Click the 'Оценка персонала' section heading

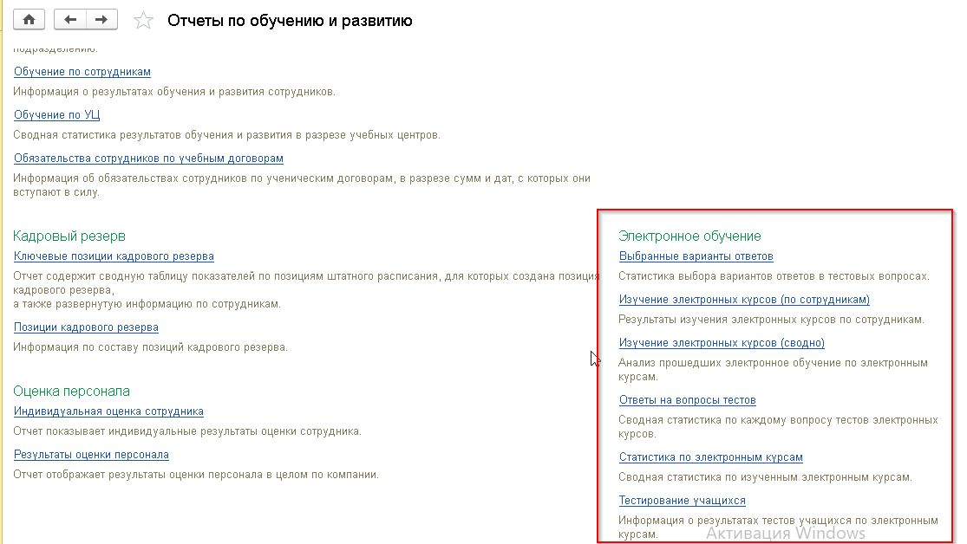(x=71, y=391)
